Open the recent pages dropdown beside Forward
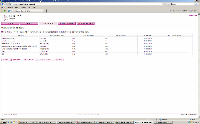 (8, 4)
